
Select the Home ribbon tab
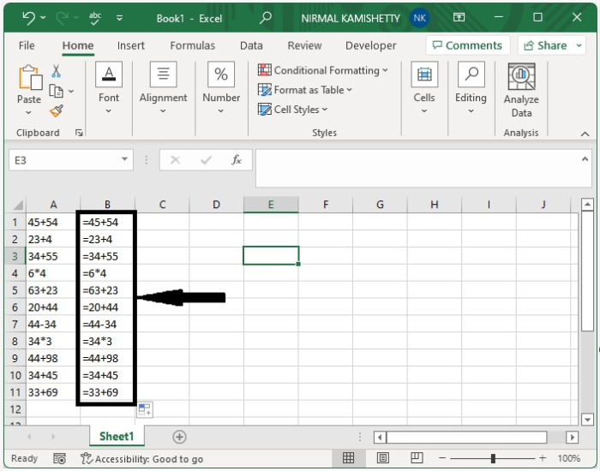(x=78, y=45)
